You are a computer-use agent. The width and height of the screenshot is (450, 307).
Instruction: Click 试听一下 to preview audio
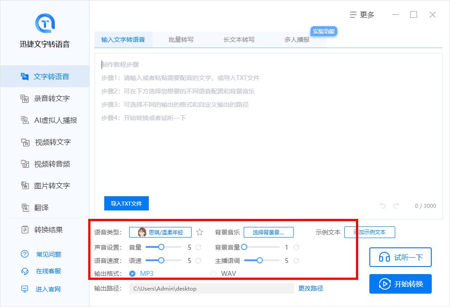coord(400,257)
